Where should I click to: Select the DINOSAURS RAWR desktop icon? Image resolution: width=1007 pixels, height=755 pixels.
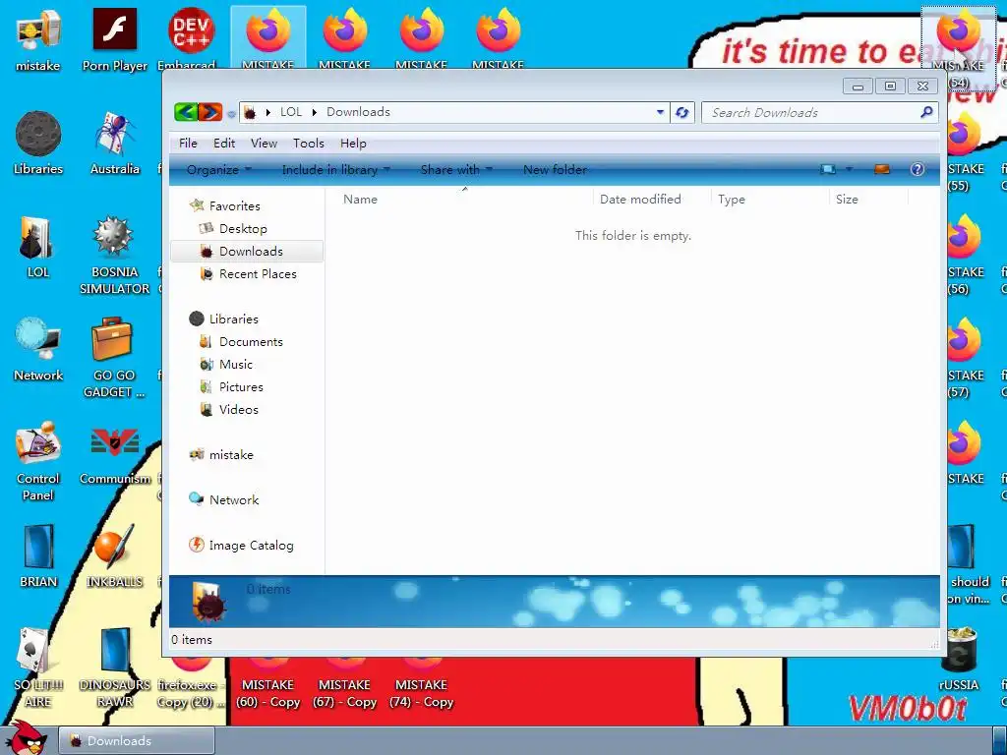coord(114,668)
